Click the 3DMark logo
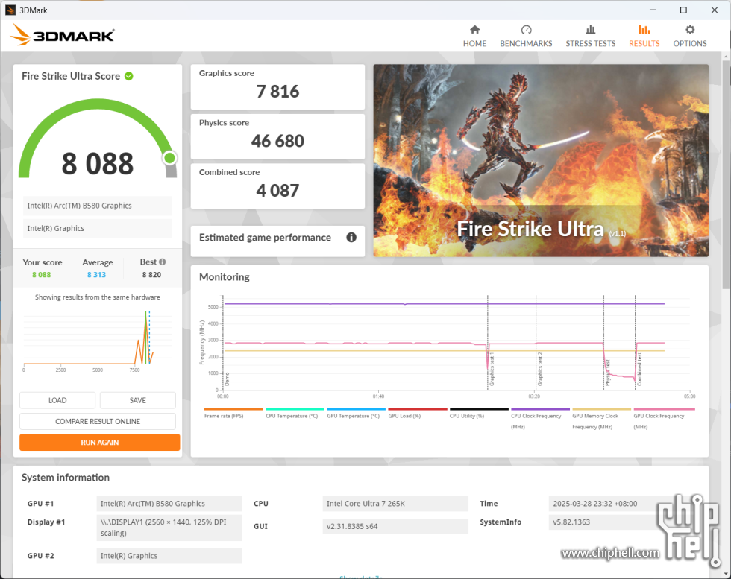Screen dimensions: 731x579 click(62, 35)
